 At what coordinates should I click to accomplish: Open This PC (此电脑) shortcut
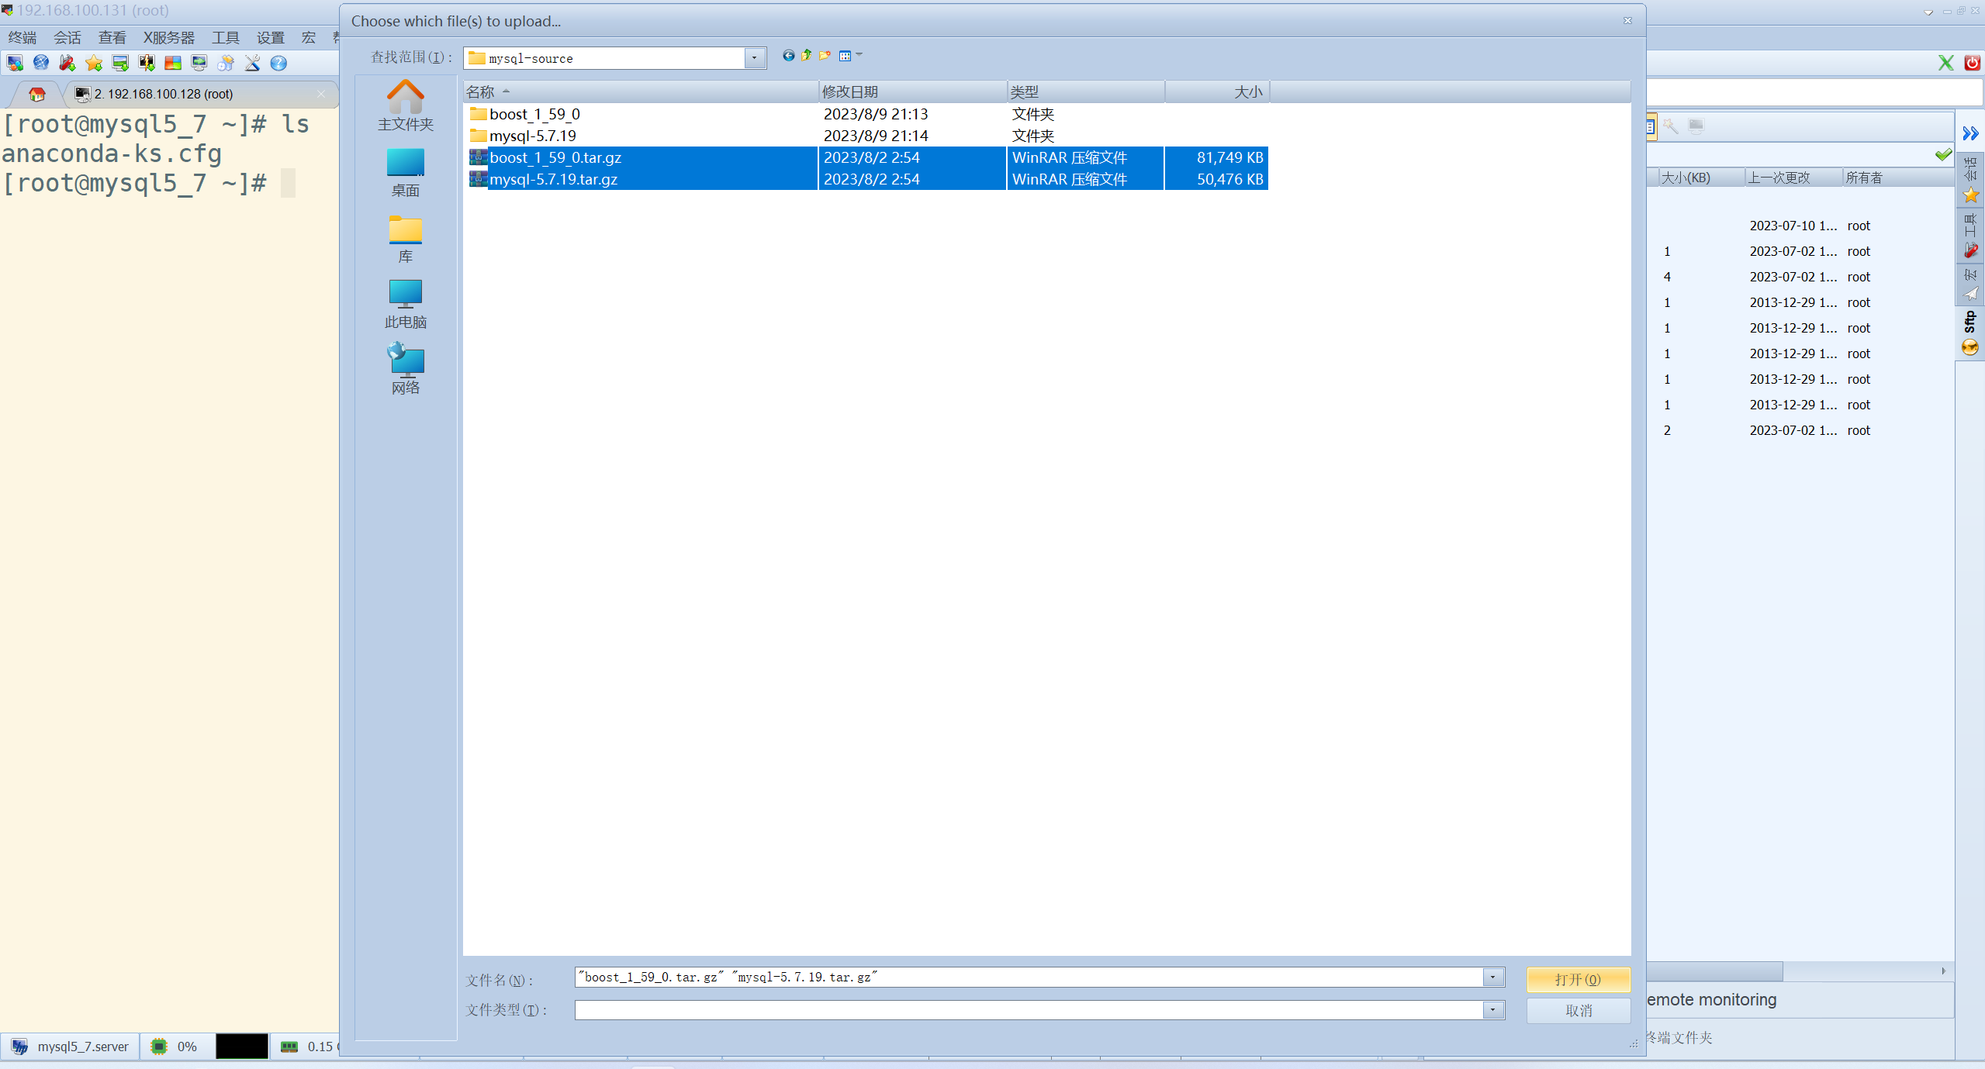405,304
